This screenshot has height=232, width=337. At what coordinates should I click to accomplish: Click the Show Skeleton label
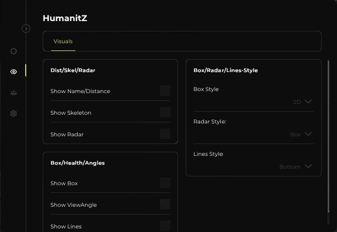[x=71, y=113]
